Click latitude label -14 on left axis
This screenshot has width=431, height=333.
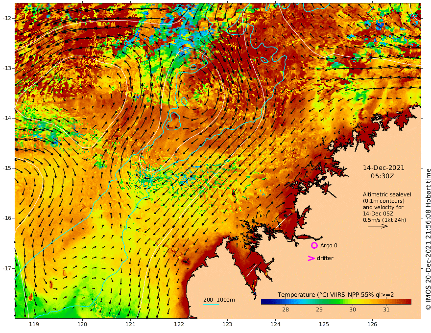pyautogui.click(x=8, y=118)
